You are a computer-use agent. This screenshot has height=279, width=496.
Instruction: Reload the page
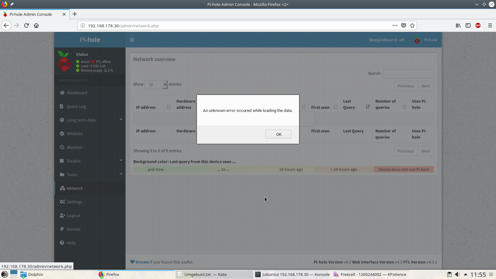click(x=26, y=25)
